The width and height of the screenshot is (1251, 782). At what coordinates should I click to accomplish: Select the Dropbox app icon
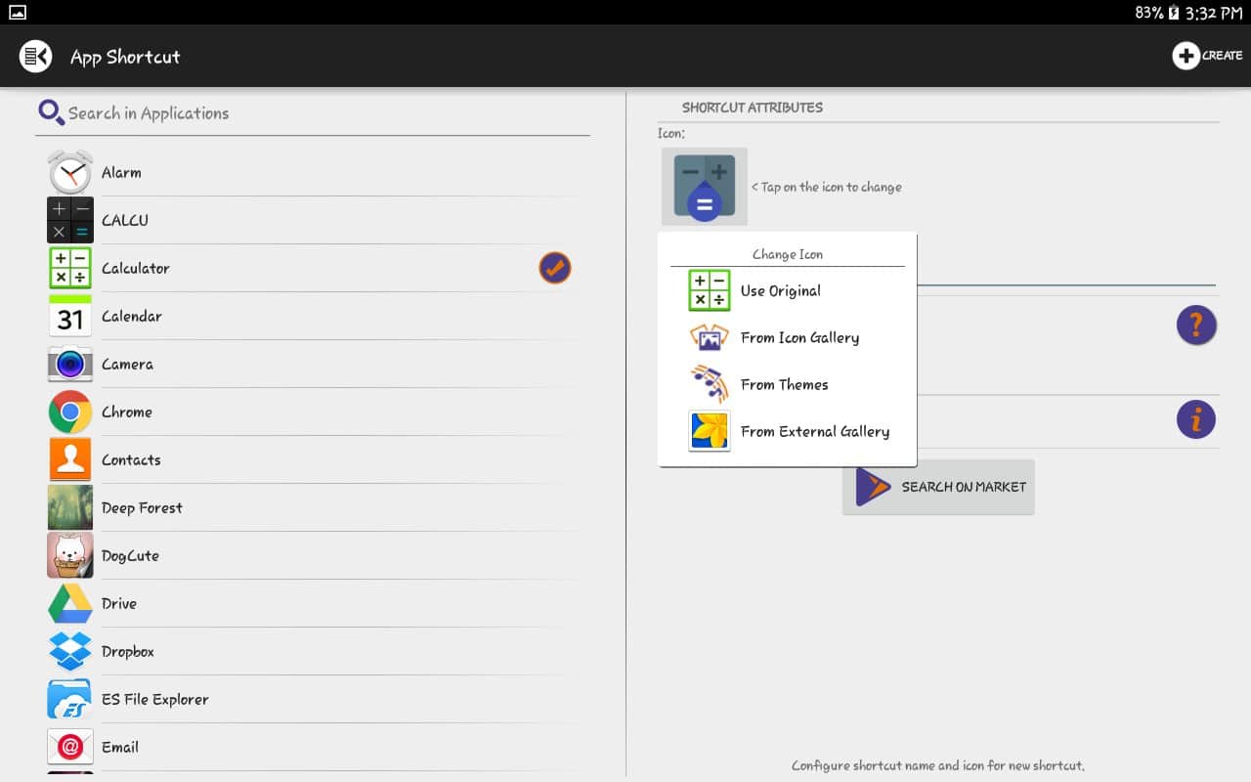70,651
